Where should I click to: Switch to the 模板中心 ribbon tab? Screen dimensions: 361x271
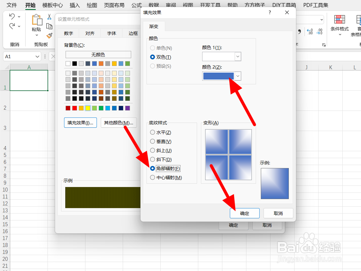tap(53, 5)
